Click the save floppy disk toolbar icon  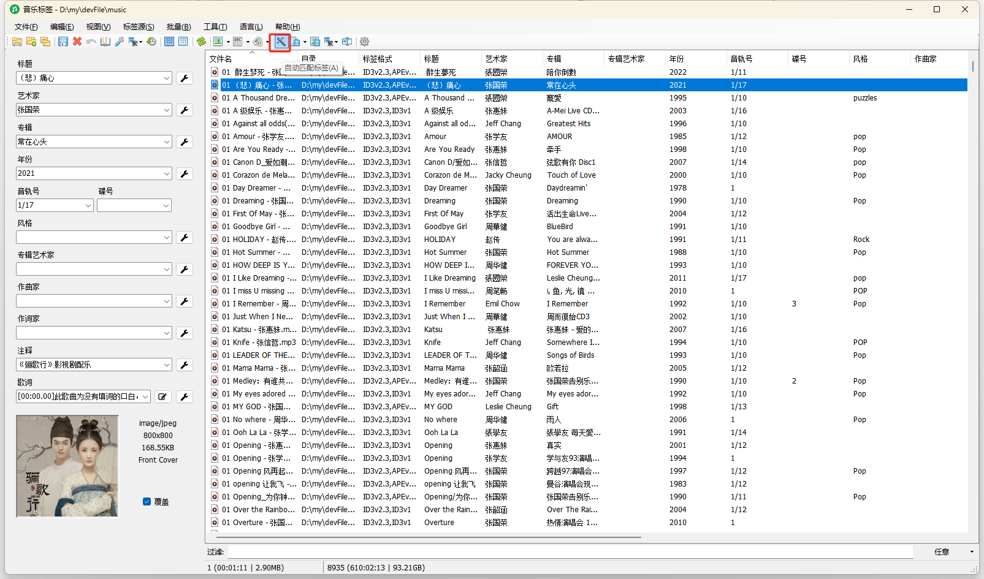coord(63,42)
